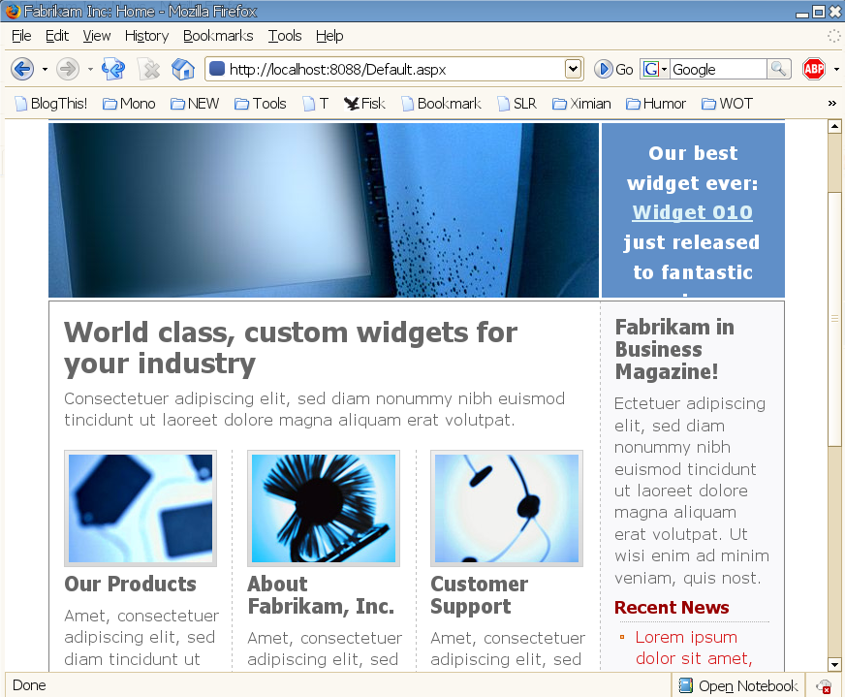Screen dimensions: 845x697
Task: Open the File menu
Action: [21, 36]
